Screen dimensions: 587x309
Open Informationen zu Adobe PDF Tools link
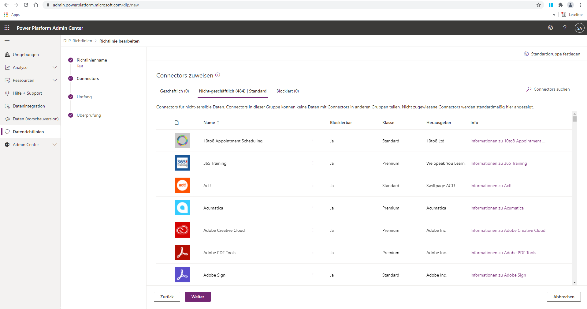[x=503, y=253]
